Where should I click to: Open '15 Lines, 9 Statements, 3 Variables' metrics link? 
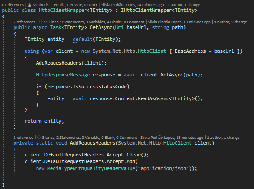(94, 22)
